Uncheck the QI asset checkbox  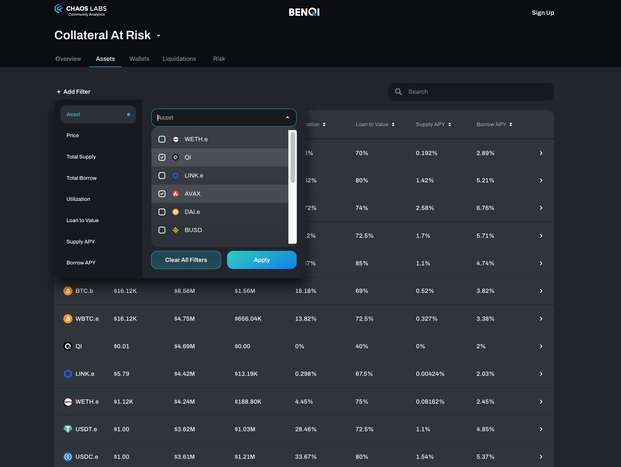click(x=162, y=157)
